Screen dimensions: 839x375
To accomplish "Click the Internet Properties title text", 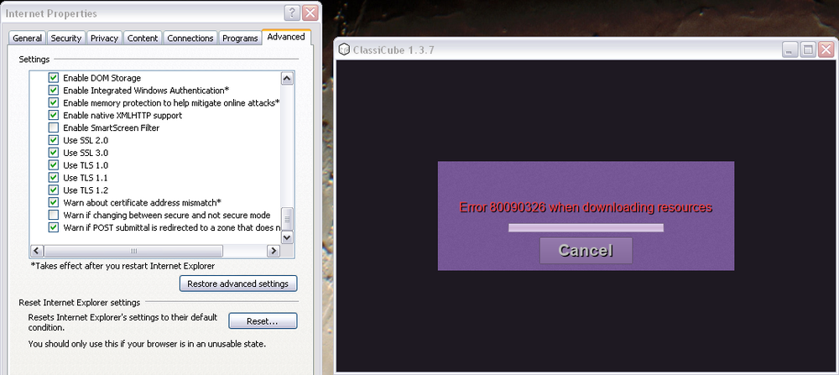I will point(51,13).
